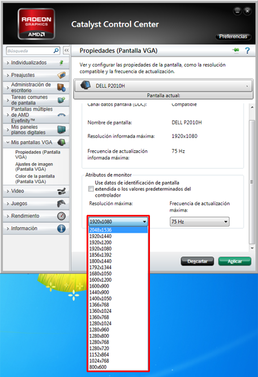
Task: Click the Mis paneles planos digitales icon
Action: pos(62,130)
